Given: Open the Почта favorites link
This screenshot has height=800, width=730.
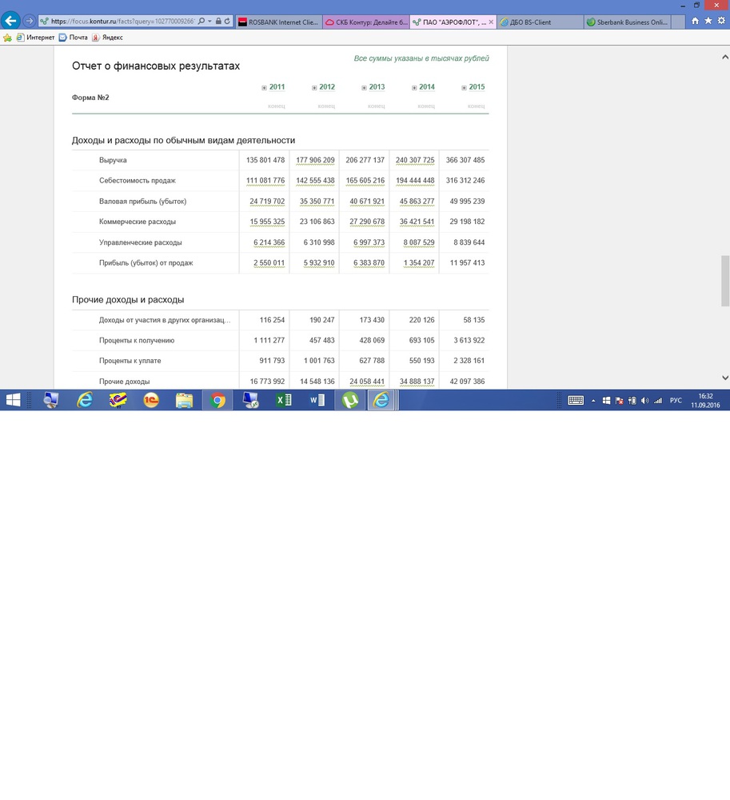Looking at the screenshot, I should (x=74, y=38).
